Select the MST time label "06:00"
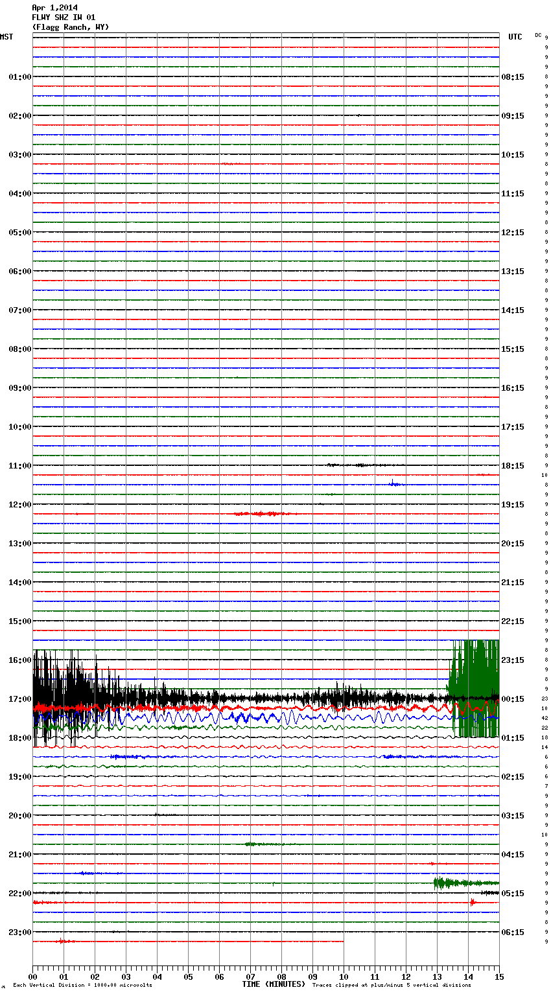The height and width of the screenshot is (994, 551). (19, 272)
